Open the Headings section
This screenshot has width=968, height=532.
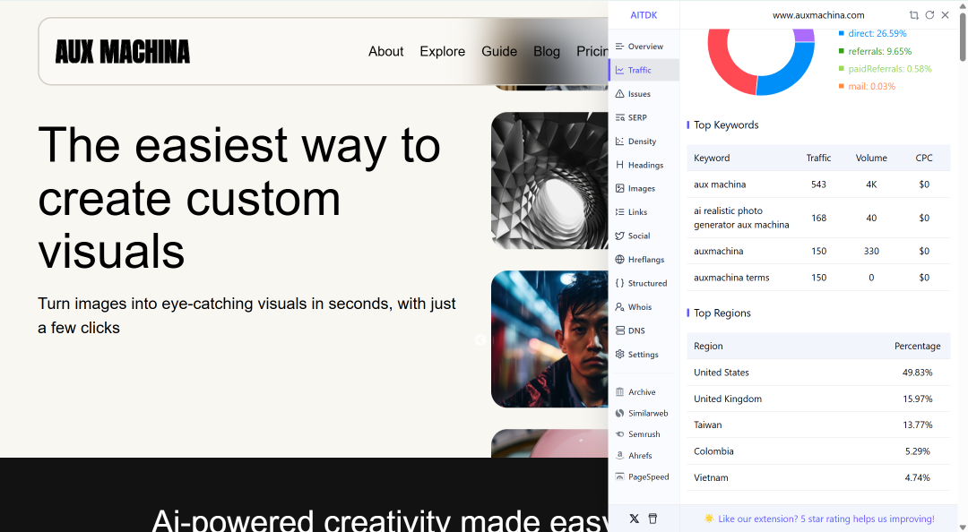coord(644,165)
